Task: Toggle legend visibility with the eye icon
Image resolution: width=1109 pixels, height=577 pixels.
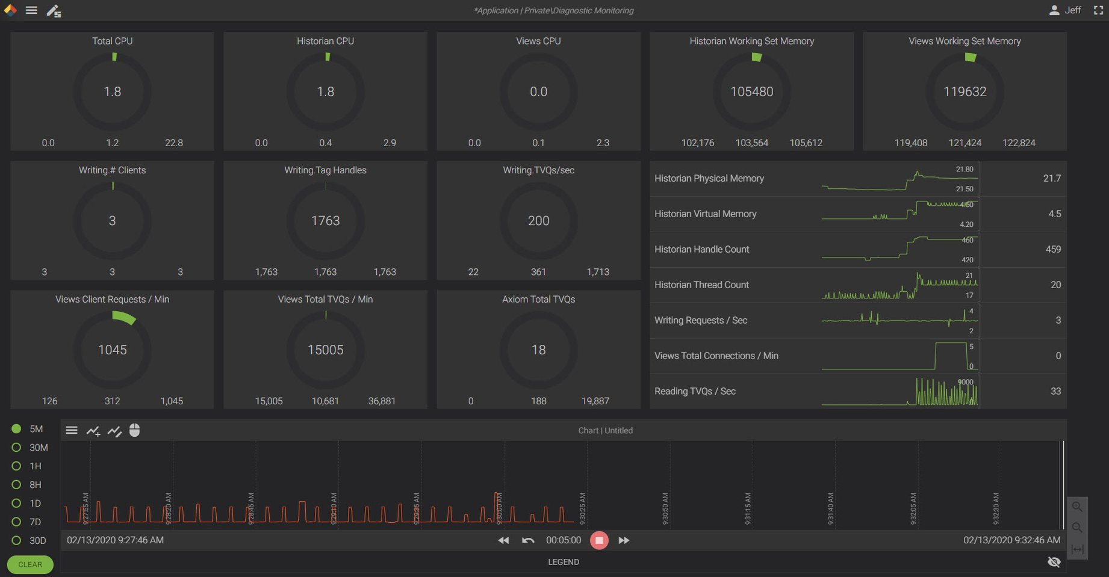Action: (1054, 561)
